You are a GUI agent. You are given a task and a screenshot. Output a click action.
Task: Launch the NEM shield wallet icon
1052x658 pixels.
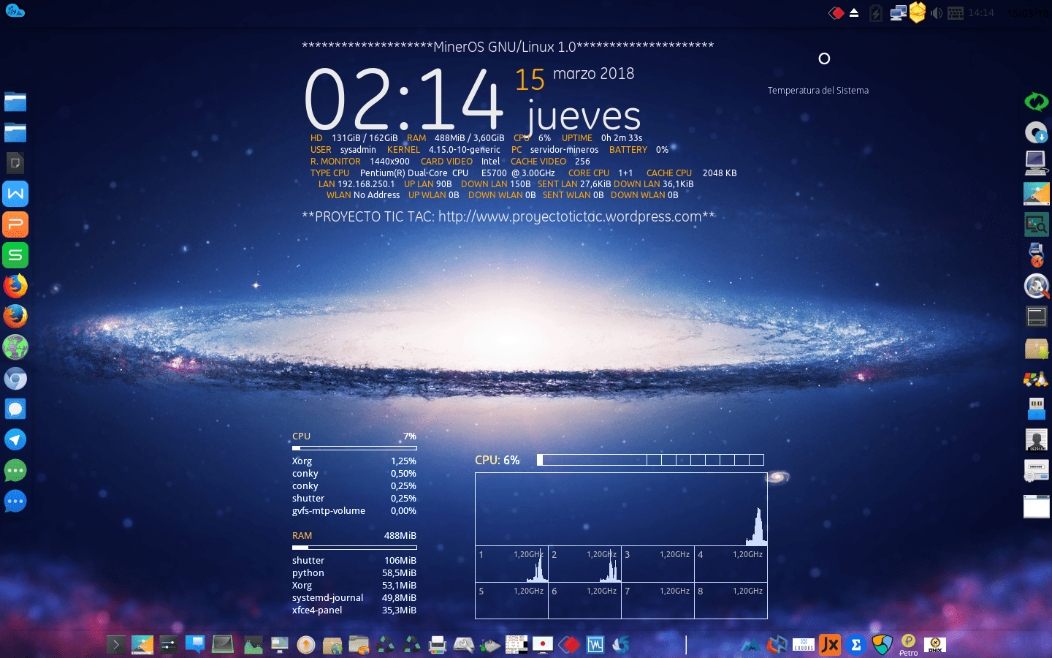pyautogui.click(x=883, y=644)
